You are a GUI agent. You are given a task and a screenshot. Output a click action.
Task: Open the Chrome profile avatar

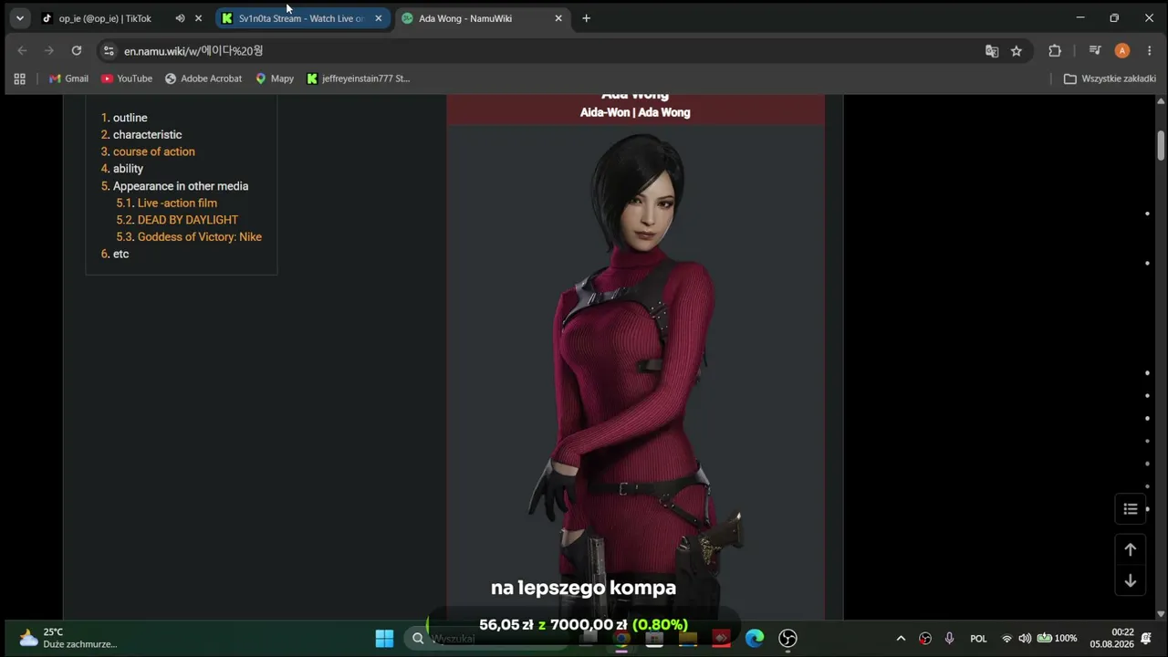pos(1122,51)
